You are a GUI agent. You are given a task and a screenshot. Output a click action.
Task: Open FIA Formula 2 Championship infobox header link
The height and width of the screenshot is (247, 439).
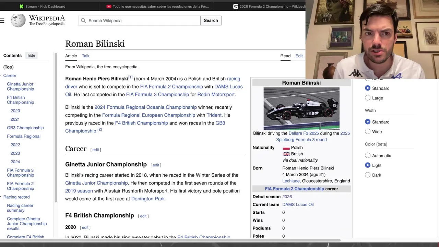[294, 189]
